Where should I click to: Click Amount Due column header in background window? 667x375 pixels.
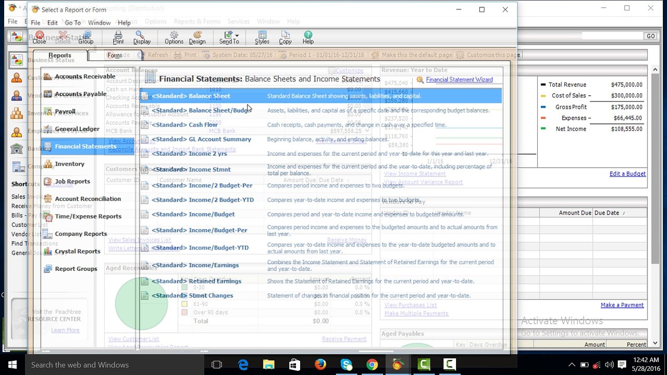(x=566, y=213)
